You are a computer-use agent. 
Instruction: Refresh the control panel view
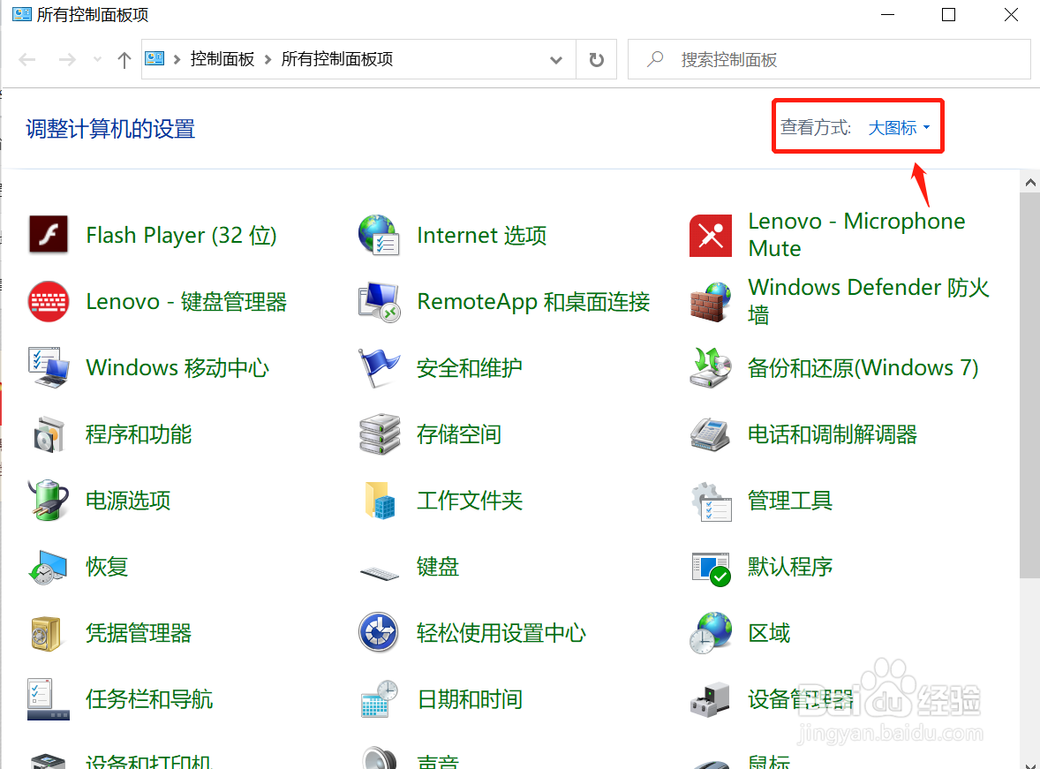point(596,60)
